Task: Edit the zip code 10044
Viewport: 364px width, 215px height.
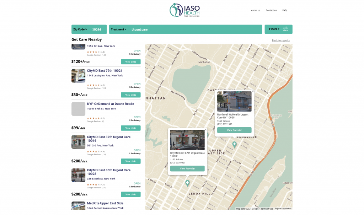Action: click(97, 29)
